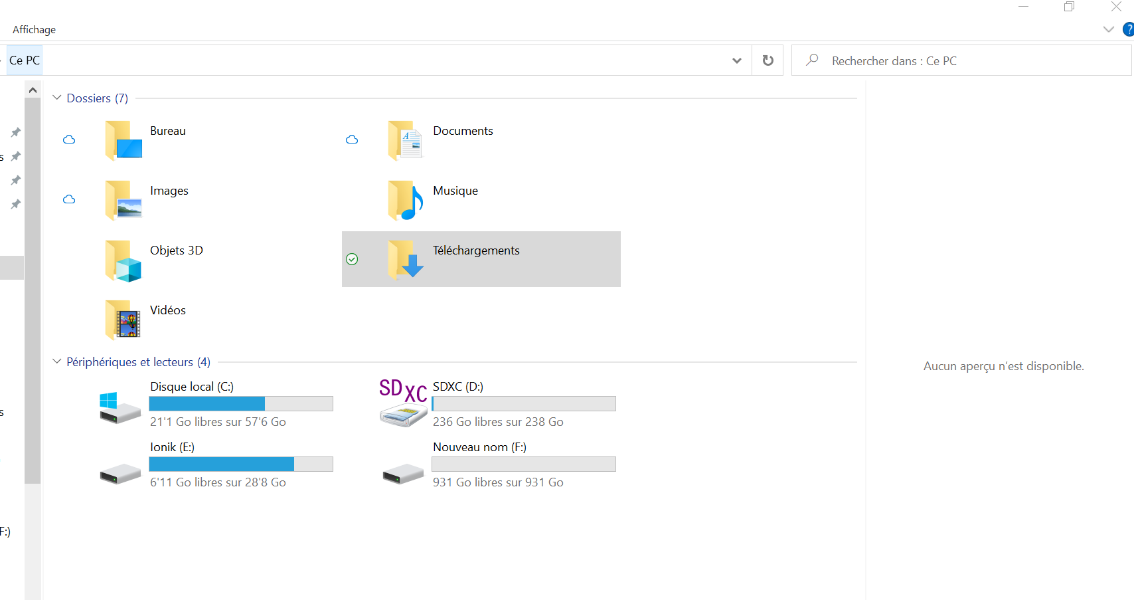Open the blue help icon
Screen dimensions: 1134x600
[x=1128, y=29]
